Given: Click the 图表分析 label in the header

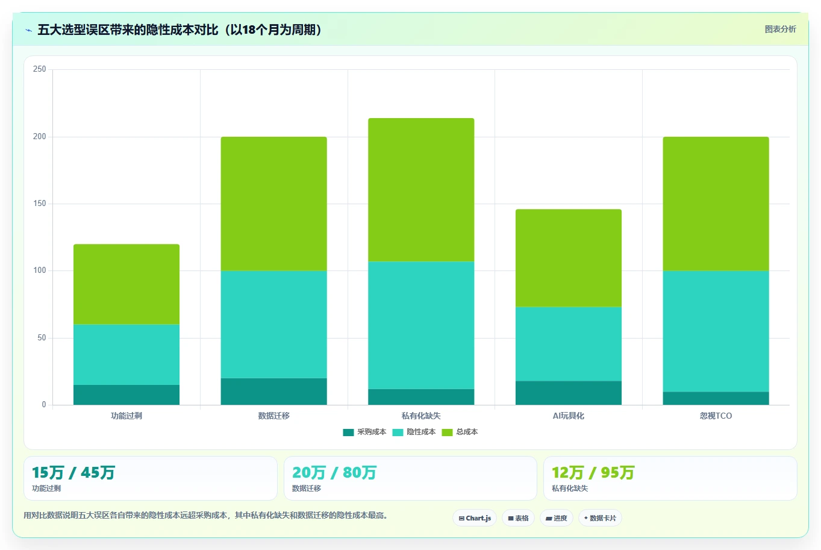Looking at the screenshot, I should click(x=780, y=29).
